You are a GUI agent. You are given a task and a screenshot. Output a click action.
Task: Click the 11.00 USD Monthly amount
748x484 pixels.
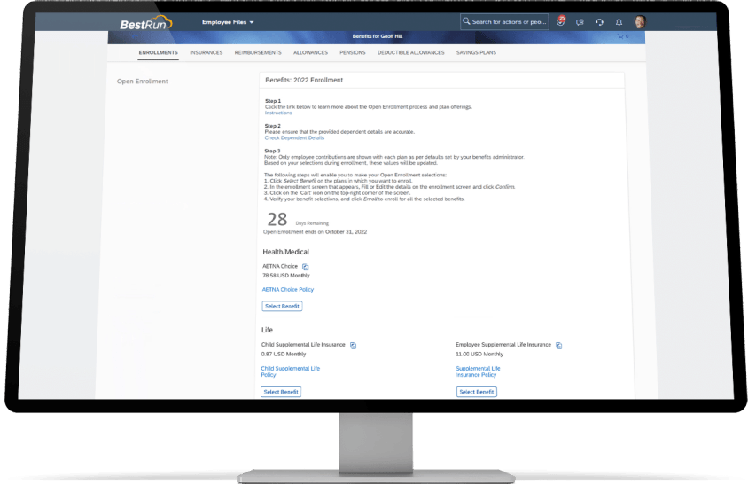click(x=479, y=355)
